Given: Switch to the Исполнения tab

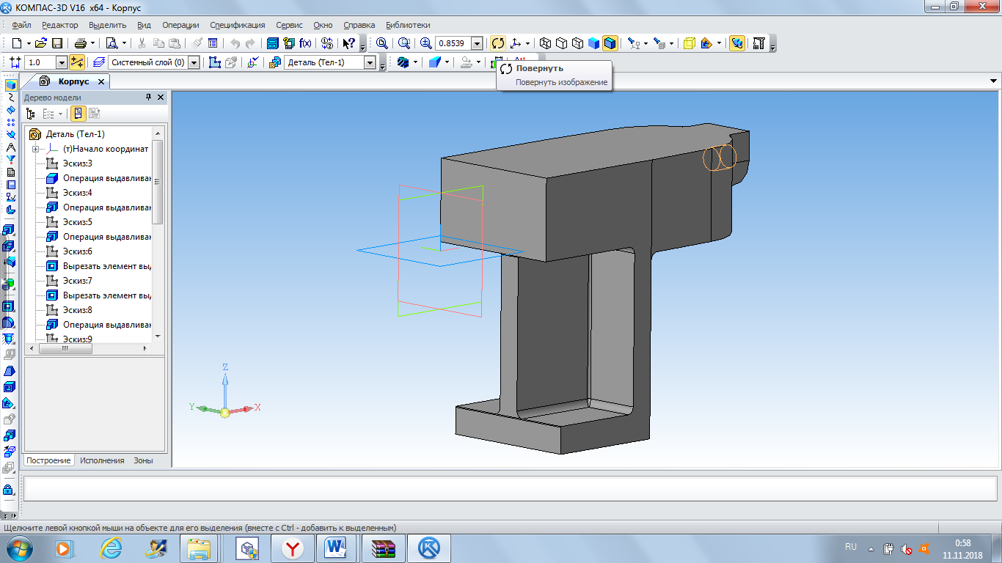Looking at the screenshot, I should tap(102, 460).
